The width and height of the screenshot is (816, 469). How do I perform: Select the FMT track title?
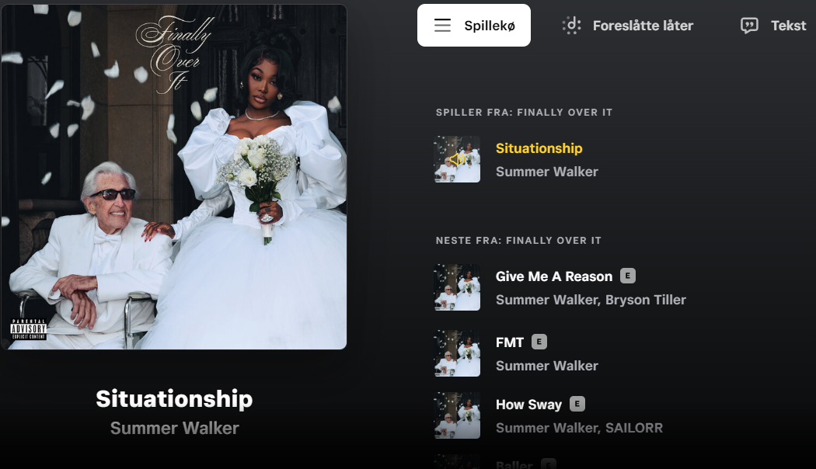(510, 342)
